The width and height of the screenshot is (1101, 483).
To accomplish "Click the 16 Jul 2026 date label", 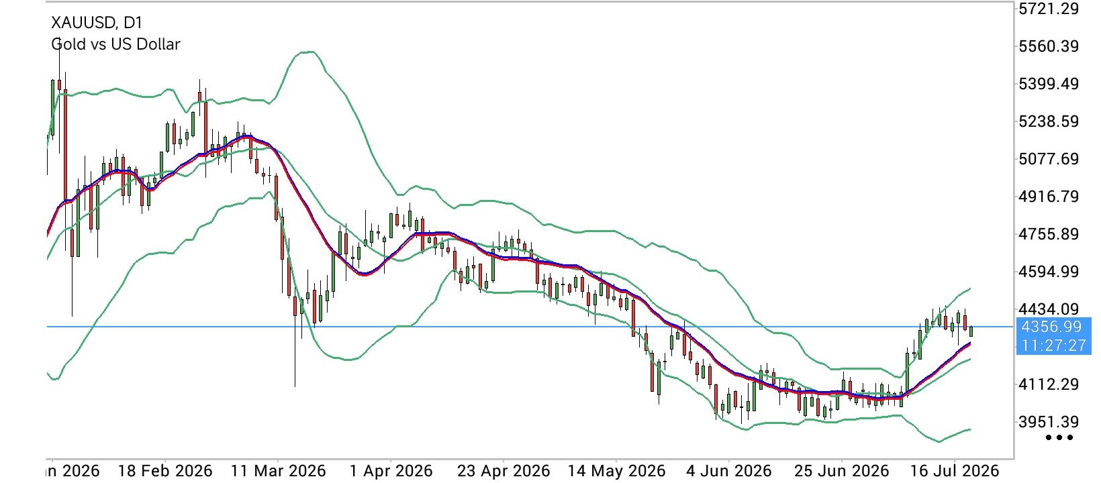I will point(955,470).
